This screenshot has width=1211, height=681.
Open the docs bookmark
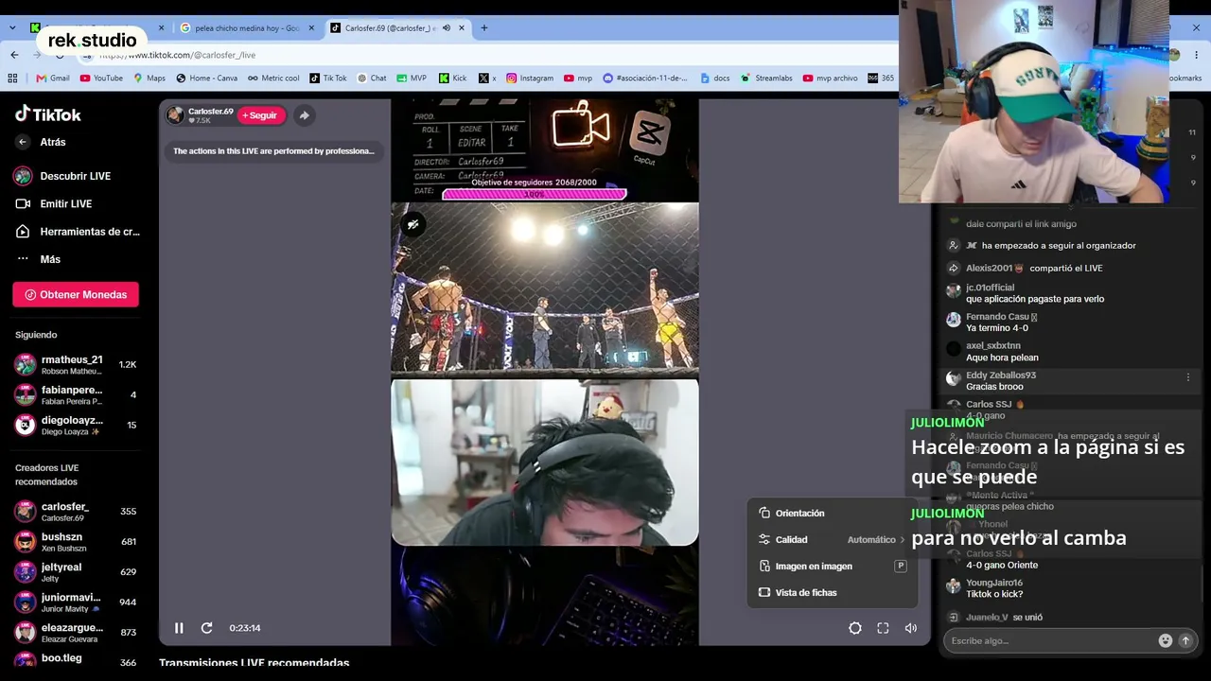tap(714, 79)
